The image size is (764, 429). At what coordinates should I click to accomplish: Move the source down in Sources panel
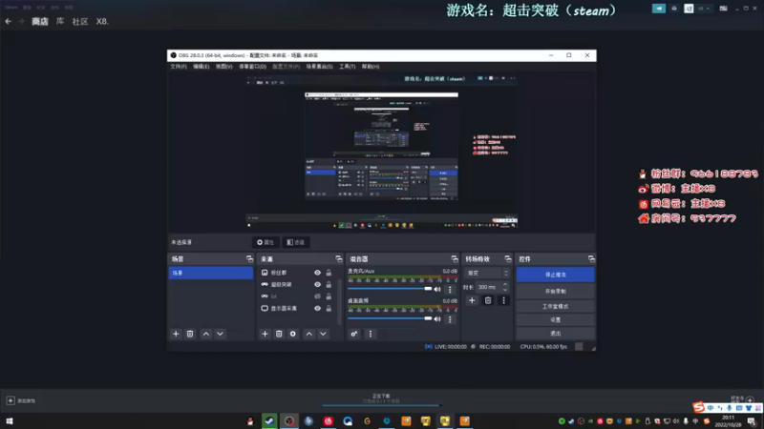coord(323,335)
